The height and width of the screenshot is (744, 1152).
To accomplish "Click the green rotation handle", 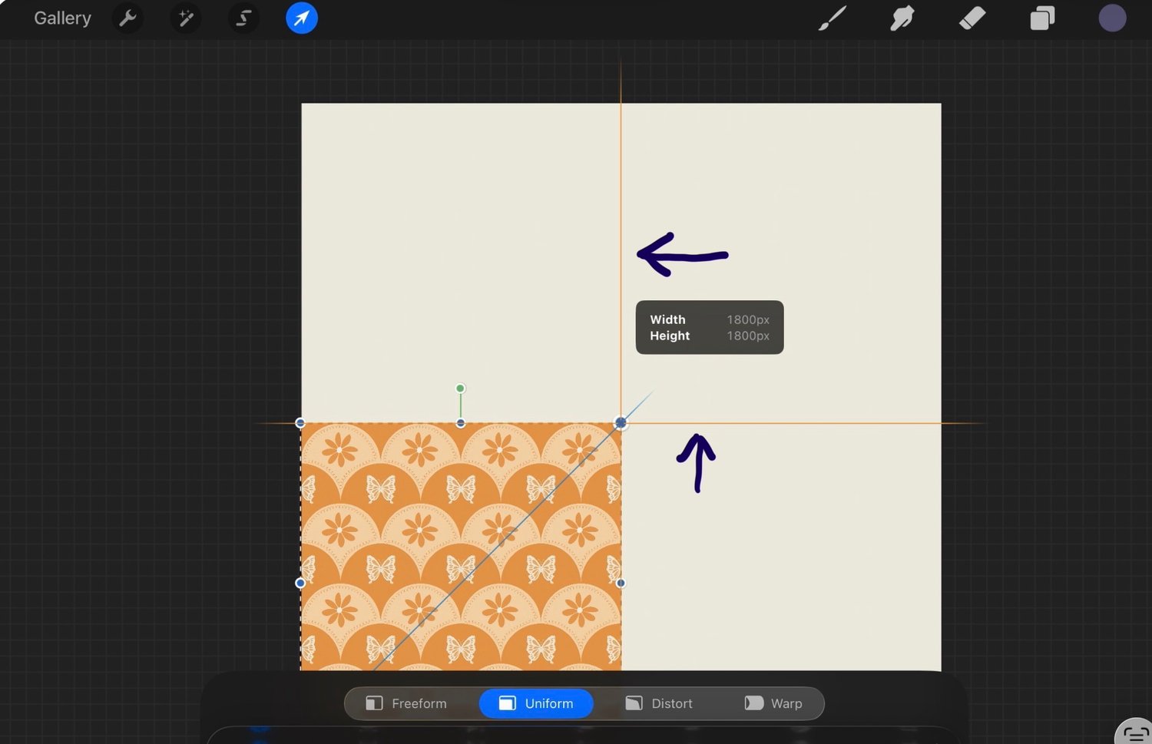I will [x=460, y=389].
